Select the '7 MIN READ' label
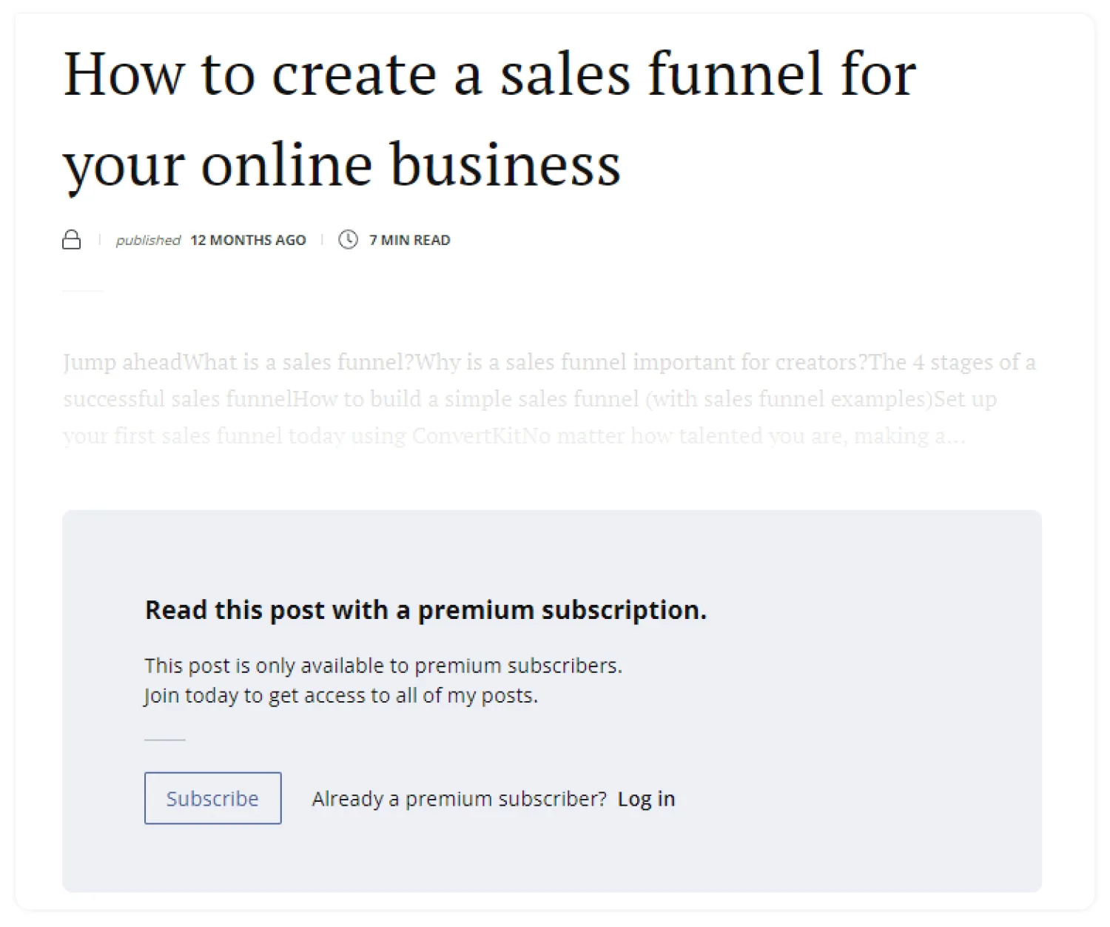This screenshot has width=1110, height=927. click(x=409, y=240)
